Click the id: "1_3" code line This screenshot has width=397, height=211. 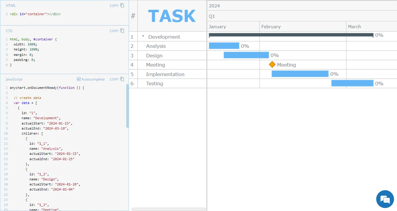[x=39, y=205]
